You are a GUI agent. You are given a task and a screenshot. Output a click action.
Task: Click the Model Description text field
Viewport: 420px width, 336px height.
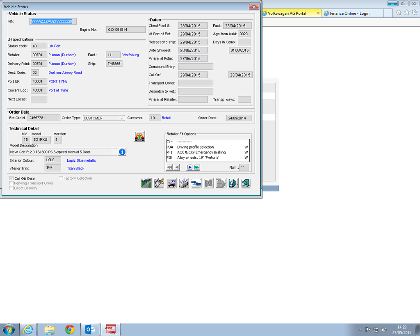coord(63,152)
